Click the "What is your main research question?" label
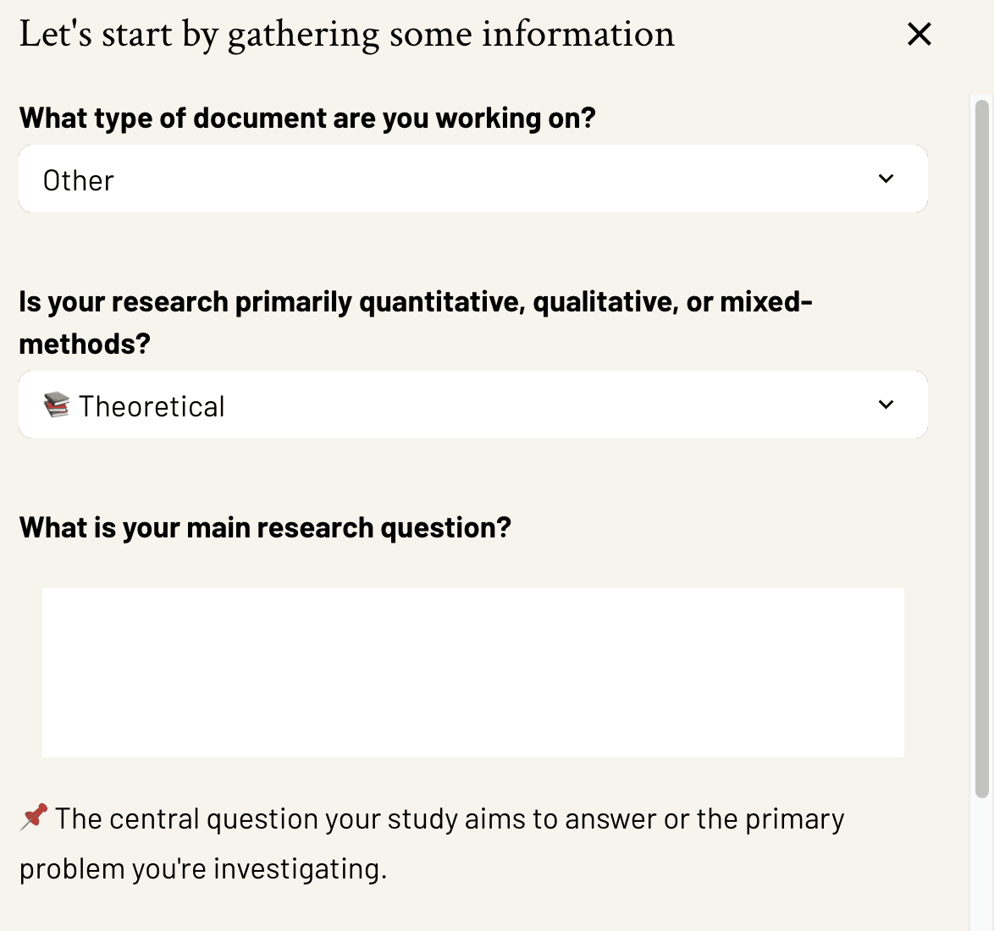The width and height of the screenshot is (994, 931). tap(265, 528)
